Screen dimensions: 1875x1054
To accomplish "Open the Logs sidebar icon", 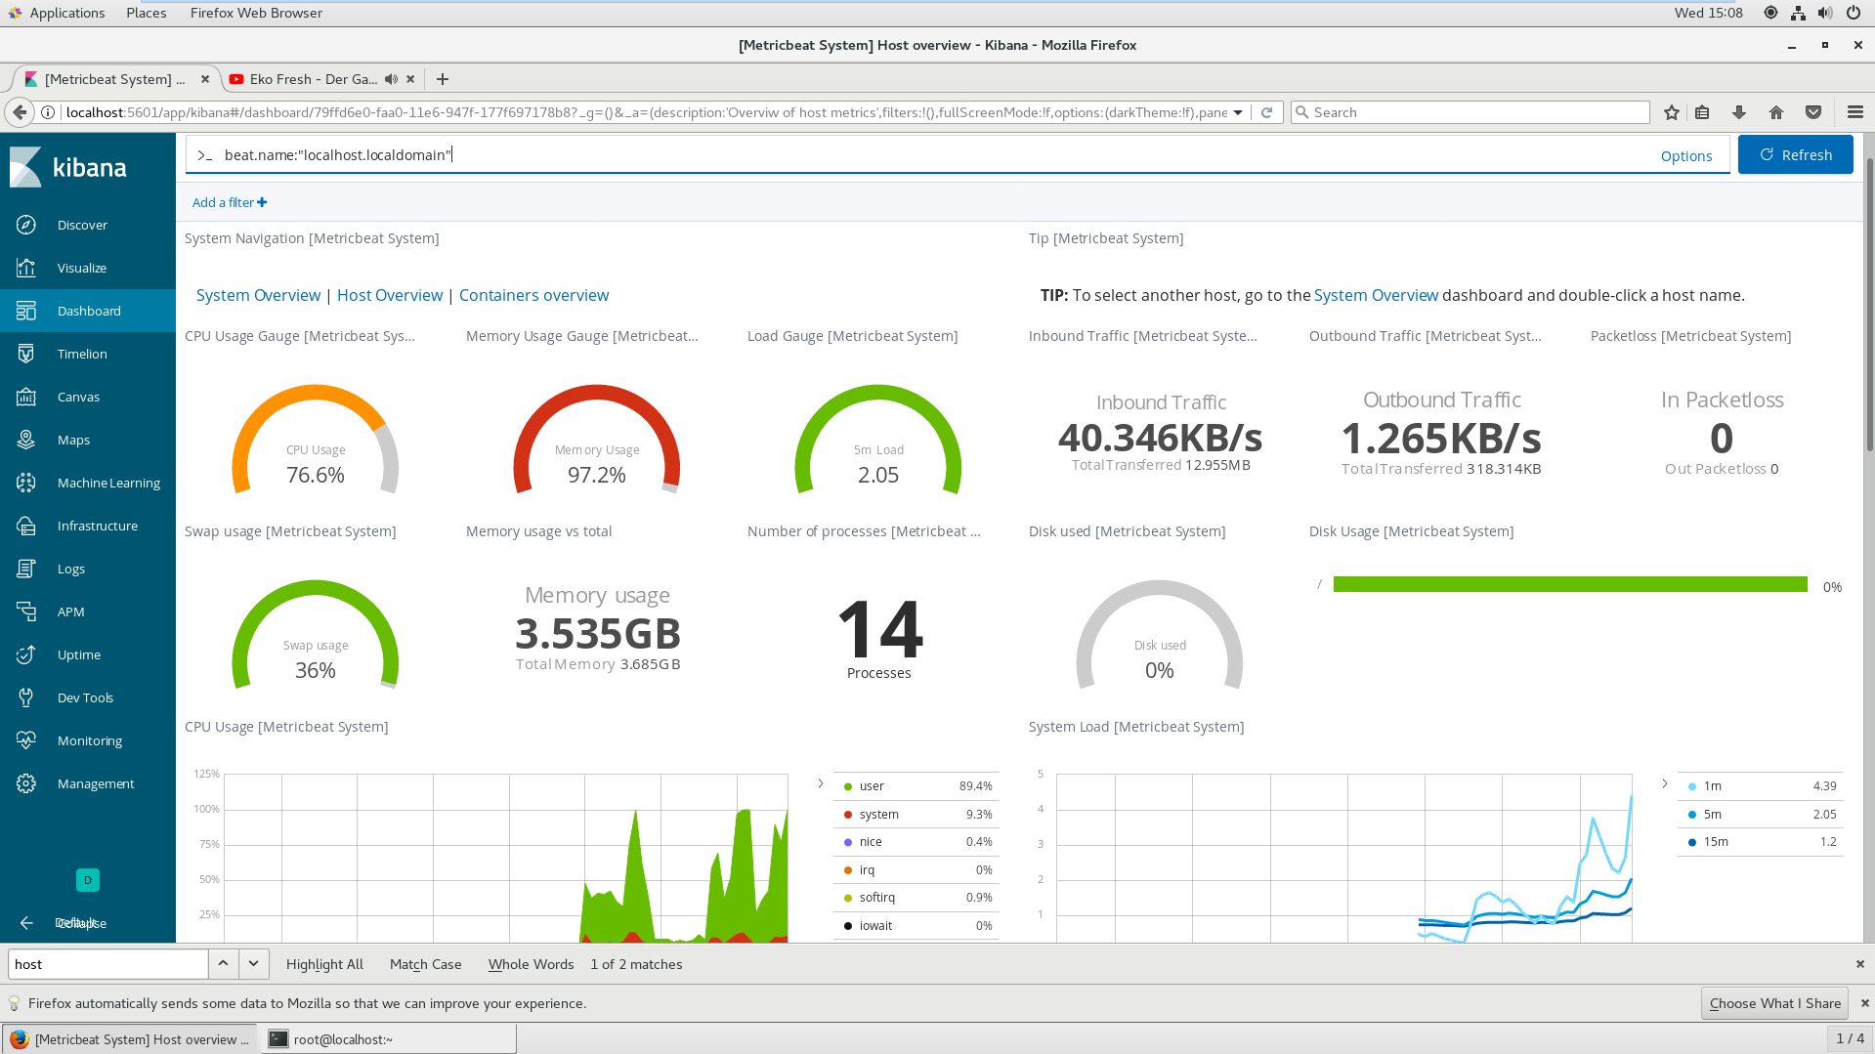I will tap(26, 569).
